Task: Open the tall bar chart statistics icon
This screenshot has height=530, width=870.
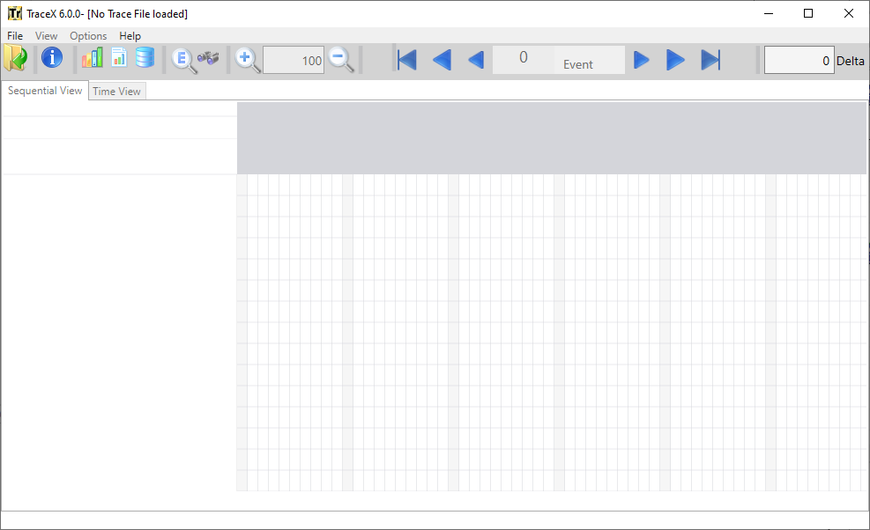Action: tap(92, 58)
